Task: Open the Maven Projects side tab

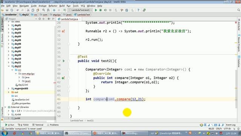Action: coord(239,43)
